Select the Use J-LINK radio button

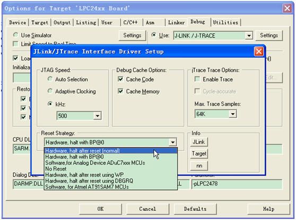(154, 35)
